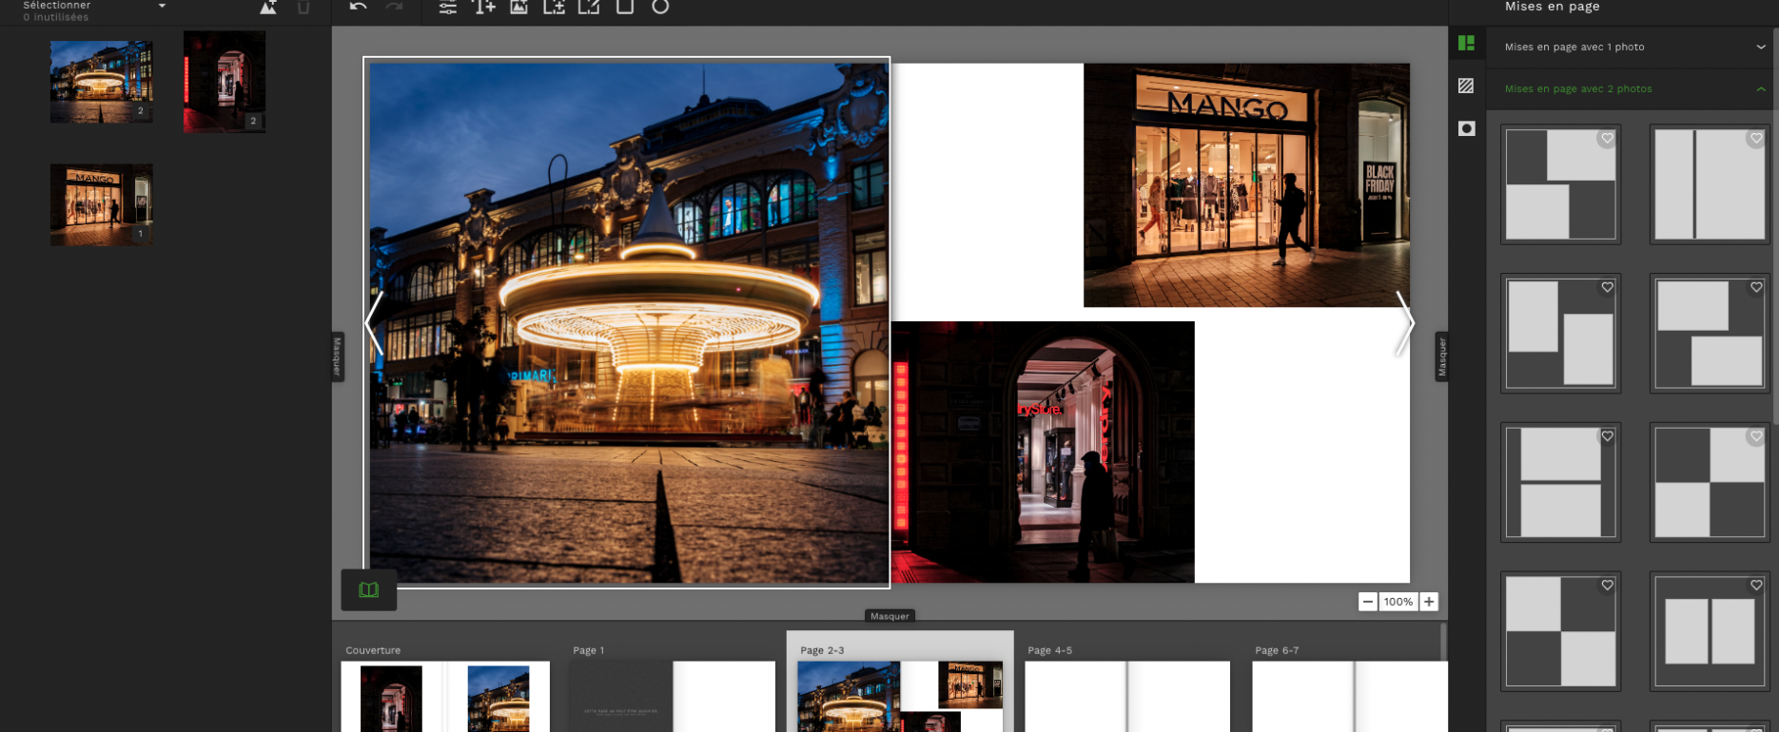Select the carousel photo on the canvas
The width and height of the screenshot is (1779, 732).
point(628,323)
